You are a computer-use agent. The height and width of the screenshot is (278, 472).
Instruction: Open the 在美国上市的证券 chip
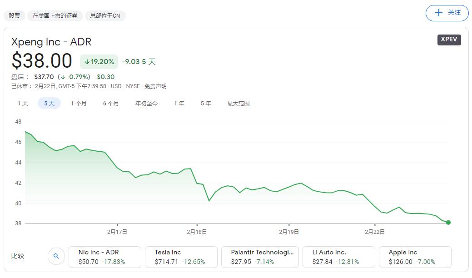click(55, 15)
